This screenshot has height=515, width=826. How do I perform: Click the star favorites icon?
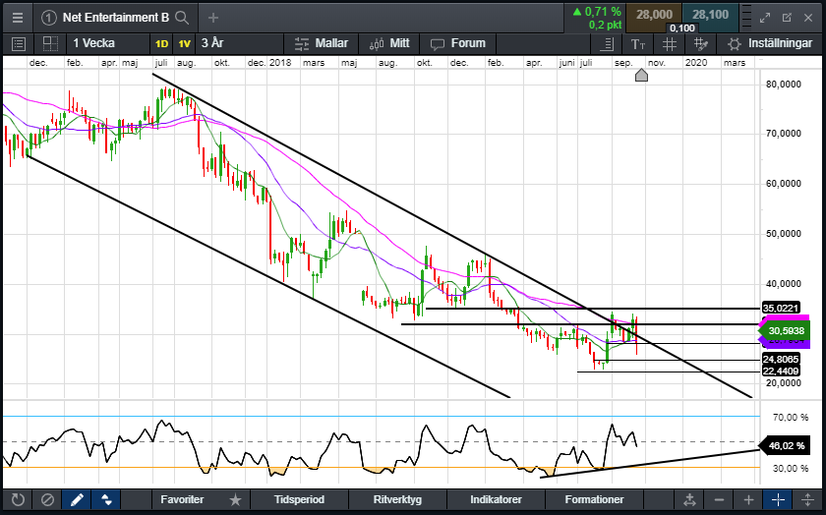click(x=235, y=499)
